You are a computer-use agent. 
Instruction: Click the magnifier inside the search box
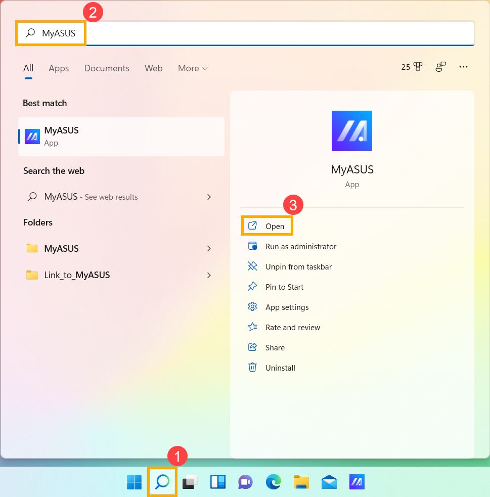pyautogui.click(x=30, y=33)
